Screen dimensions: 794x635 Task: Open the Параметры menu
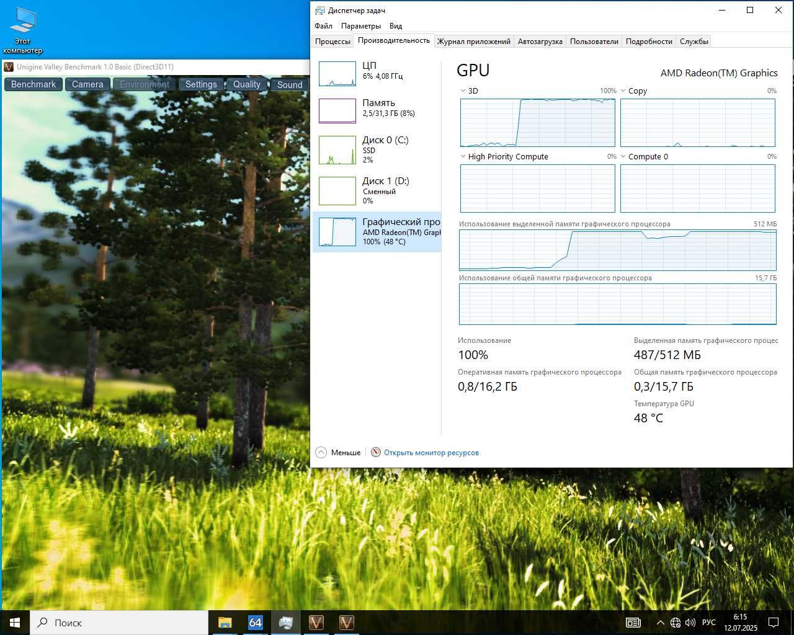click(x=360, y=26)
